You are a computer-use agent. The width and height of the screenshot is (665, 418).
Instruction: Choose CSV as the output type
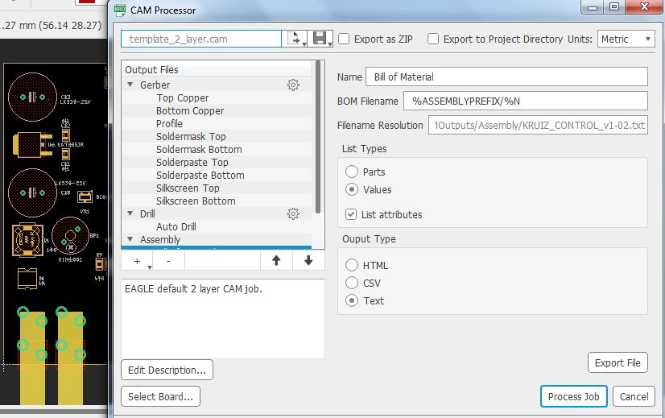point(351,283)
